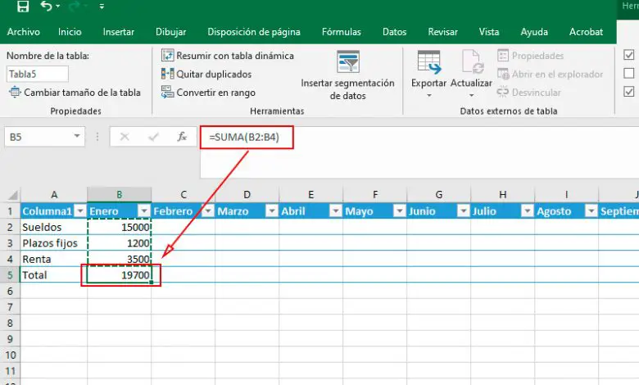The width and height of the screenshot is (639, 385).
Task: Toggle the first table style option checkbox
Action: tap(629, 55)
